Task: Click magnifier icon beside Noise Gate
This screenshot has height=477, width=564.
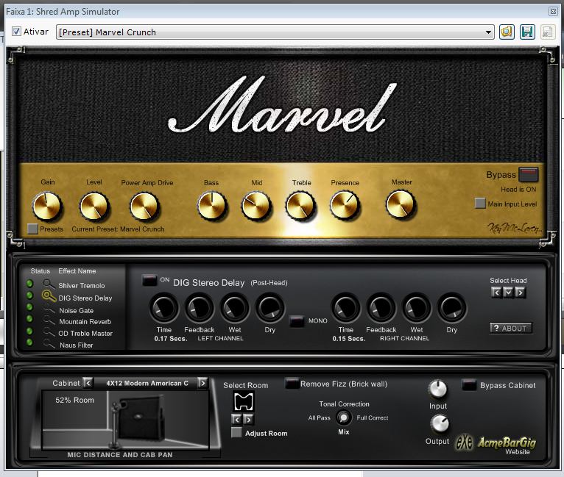Action: tap(49, 309)
